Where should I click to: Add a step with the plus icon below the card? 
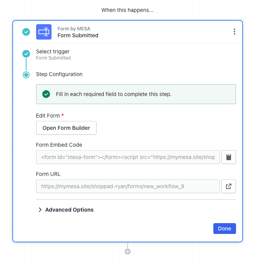click(128, 252)
